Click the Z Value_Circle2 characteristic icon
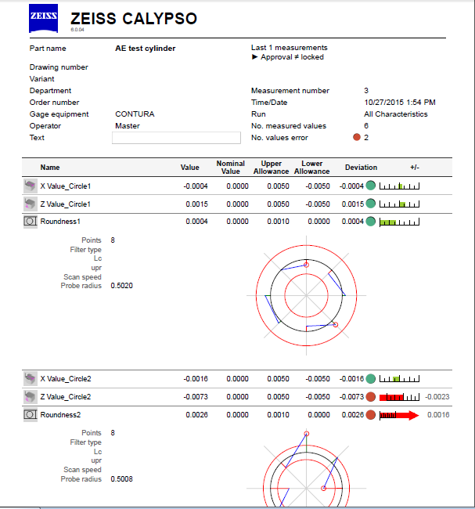 30,396
